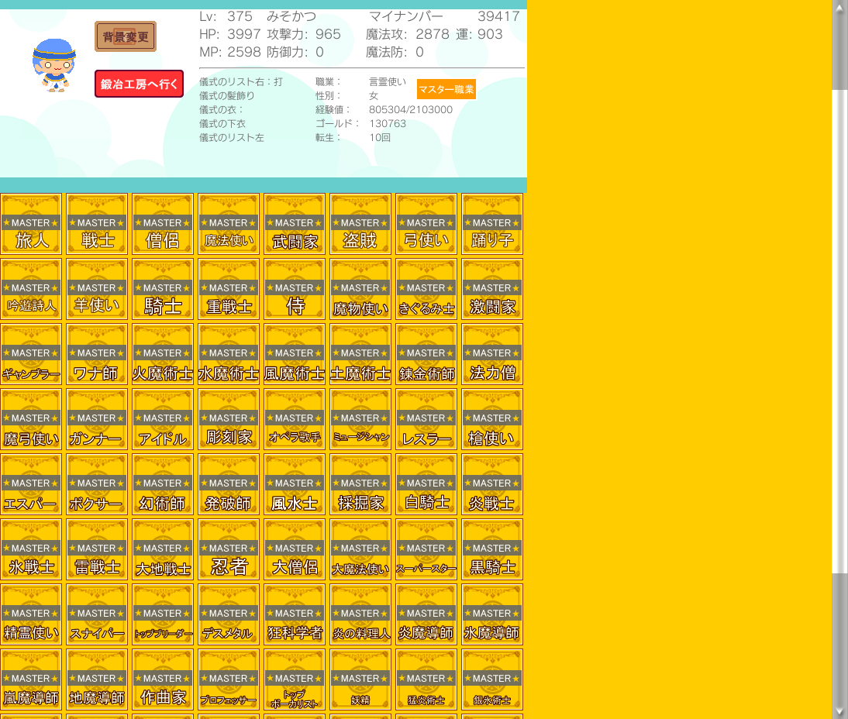
Task: Open the 盗賊 master job badge
Action: pos(360,224)
